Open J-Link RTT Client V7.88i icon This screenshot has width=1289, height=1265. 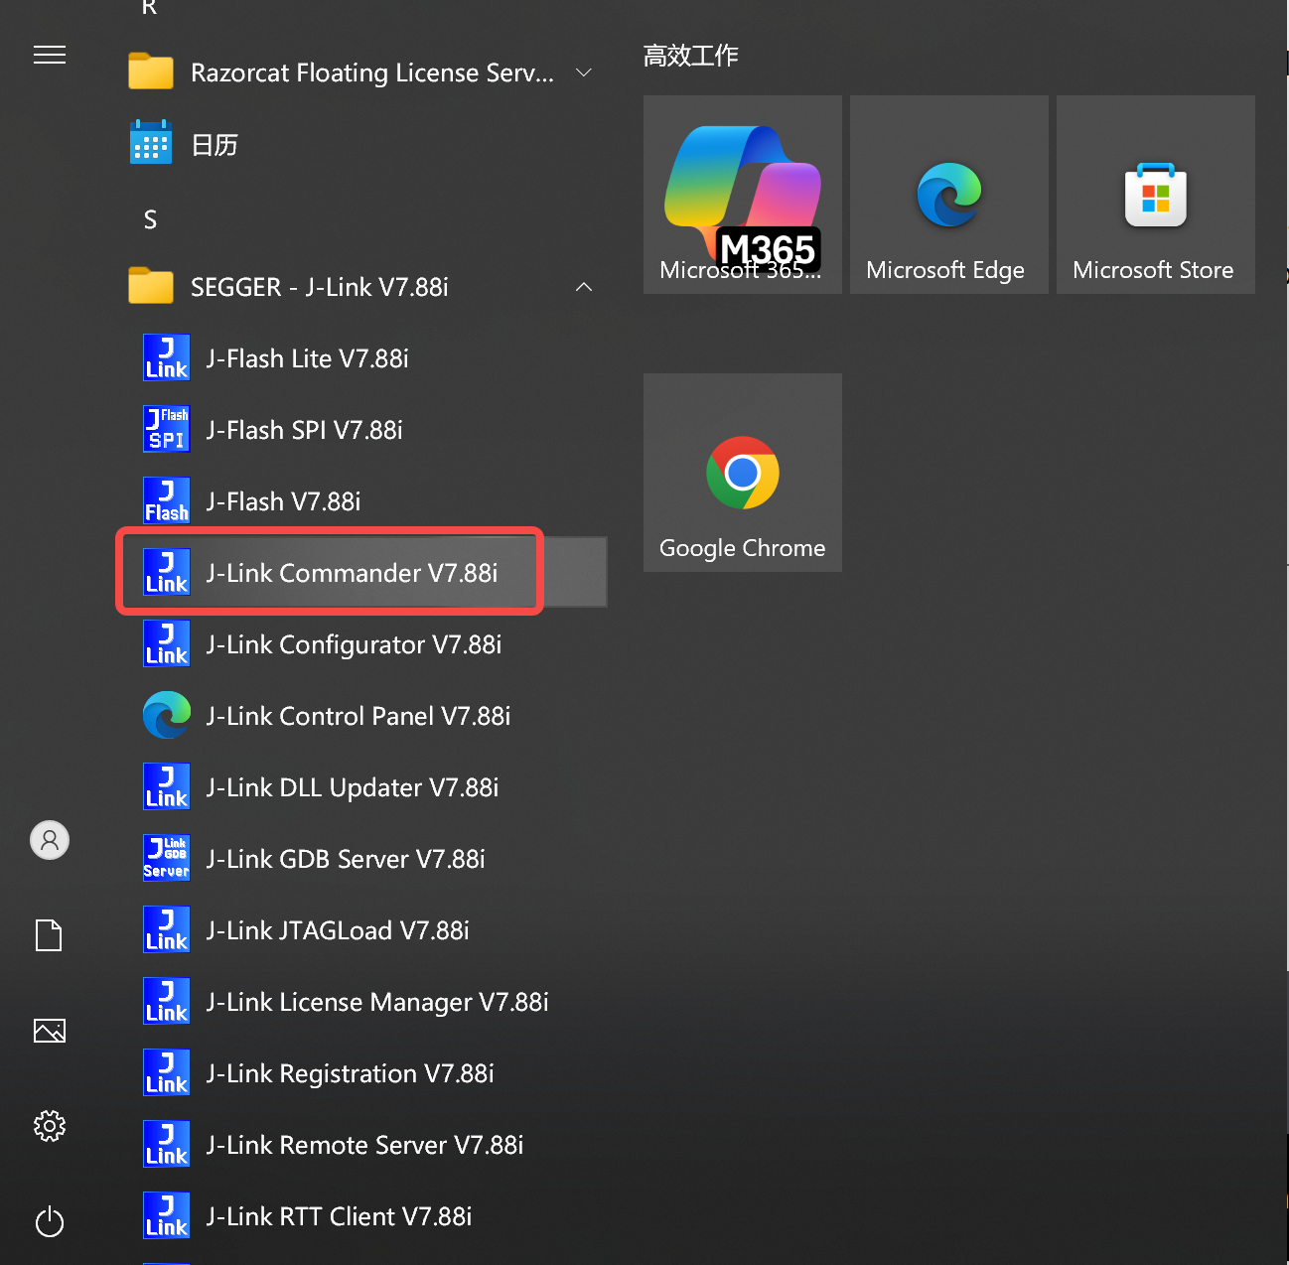167,1215
